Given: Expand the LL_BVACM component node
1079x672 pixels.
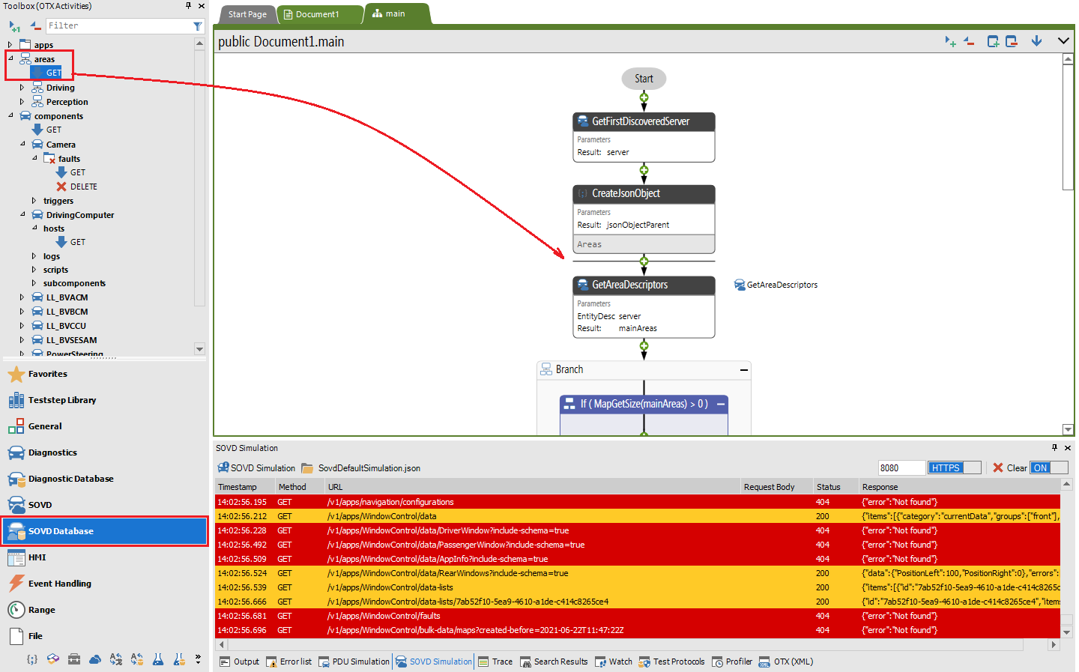Looking at the screenshot, I should pyautogui.click(x=22, y=297).
